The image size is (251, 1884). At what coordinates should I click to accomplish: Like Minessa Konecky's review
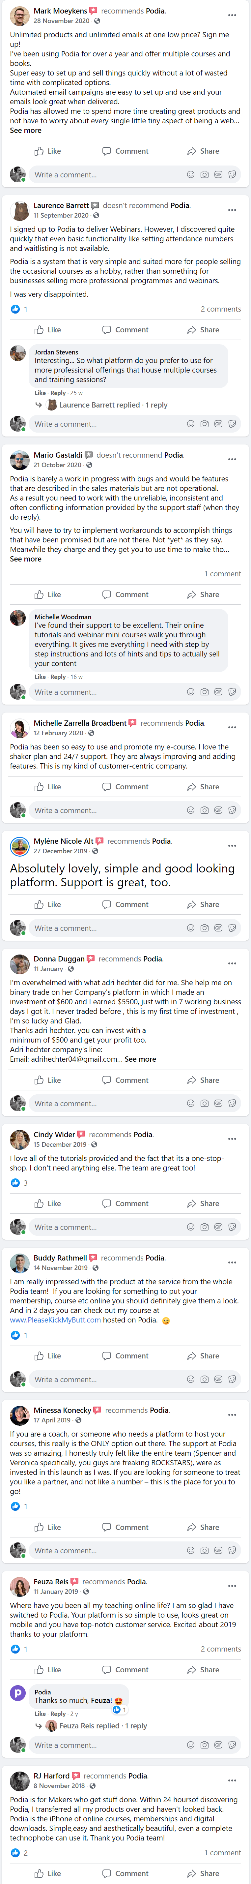(48, 1527)
